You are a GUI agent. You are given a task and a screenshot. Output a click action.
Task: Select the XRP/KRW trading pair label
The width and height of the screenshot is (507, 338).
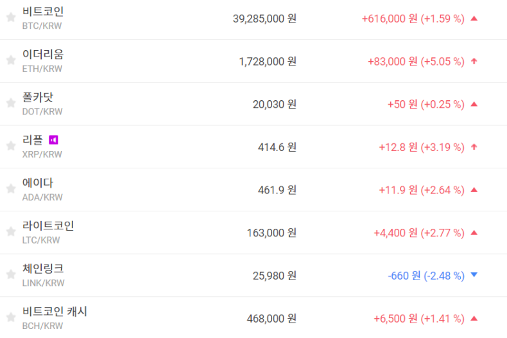[x=42, y=154]
